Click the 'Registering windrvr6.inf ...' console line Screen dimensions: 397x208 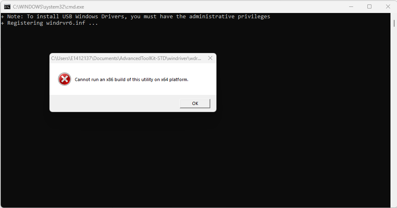50,23
